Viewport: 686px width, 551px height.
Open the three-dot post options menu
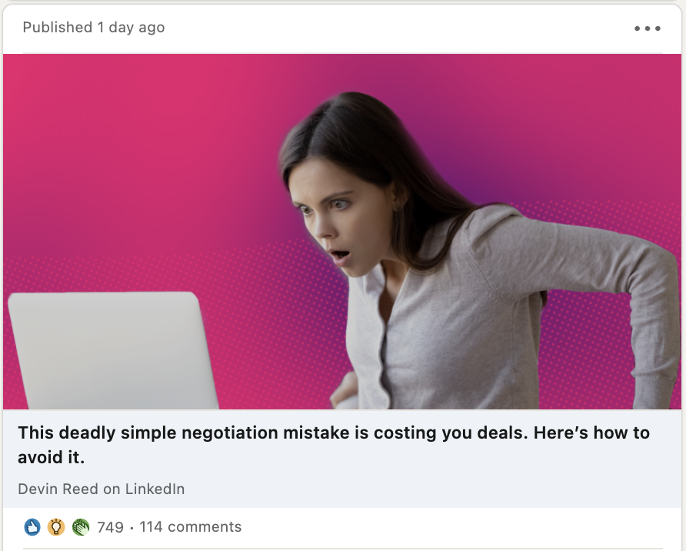[x=647, y=28]
